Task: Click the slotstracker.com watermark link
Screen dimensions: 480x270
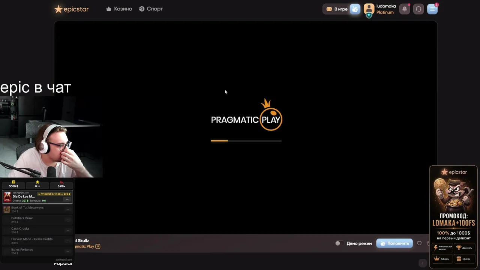Action: pyautogui.click(x=64, y=259)
